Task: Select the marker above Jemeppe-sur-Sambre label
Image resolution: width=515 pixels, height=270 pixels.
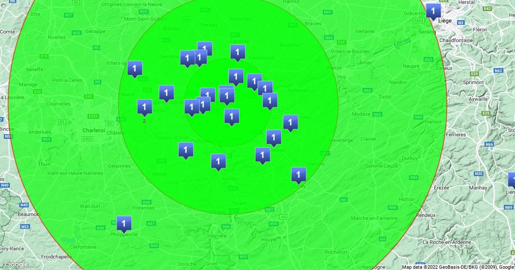Action: click(167, 94)
